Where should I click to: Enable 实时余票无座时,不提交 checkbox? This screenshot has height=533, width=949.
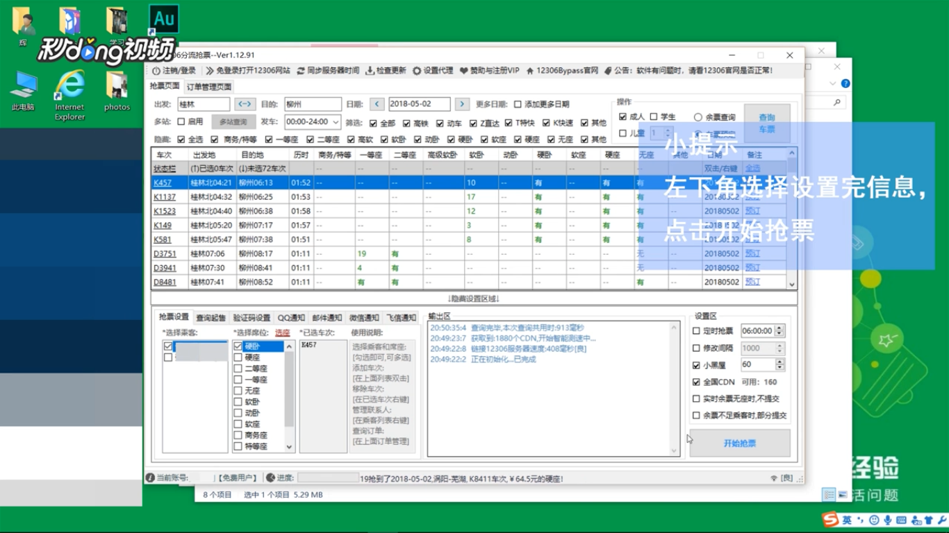click(696, 399)
